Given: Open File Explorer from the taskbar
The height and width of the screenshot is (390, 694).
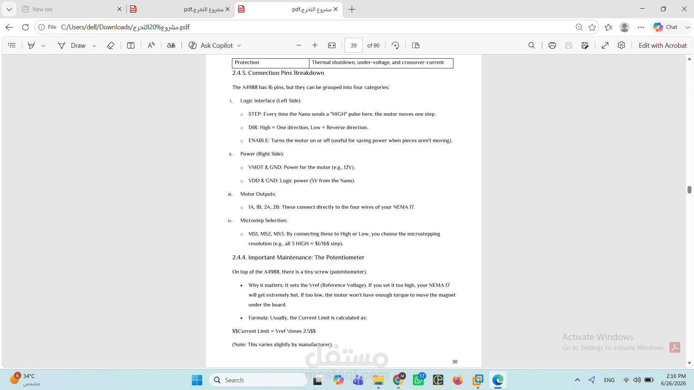Looking at the screenshot, I should [378, 380].
